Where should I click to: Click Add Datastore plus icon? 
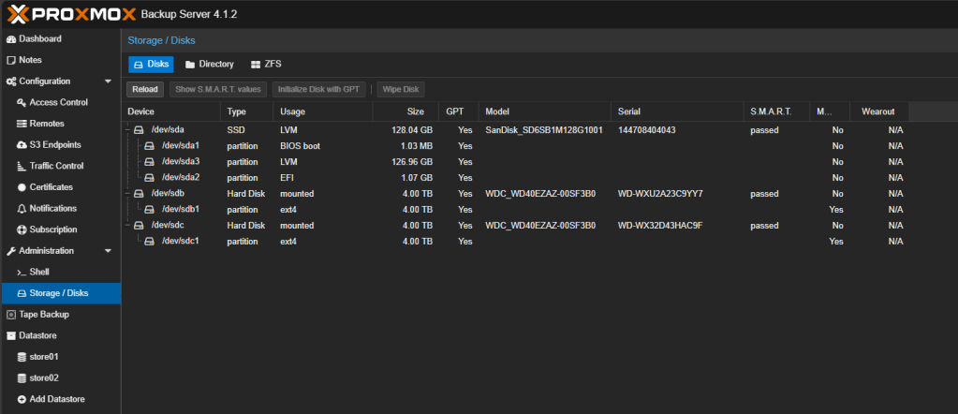click(x=22, y=399)
